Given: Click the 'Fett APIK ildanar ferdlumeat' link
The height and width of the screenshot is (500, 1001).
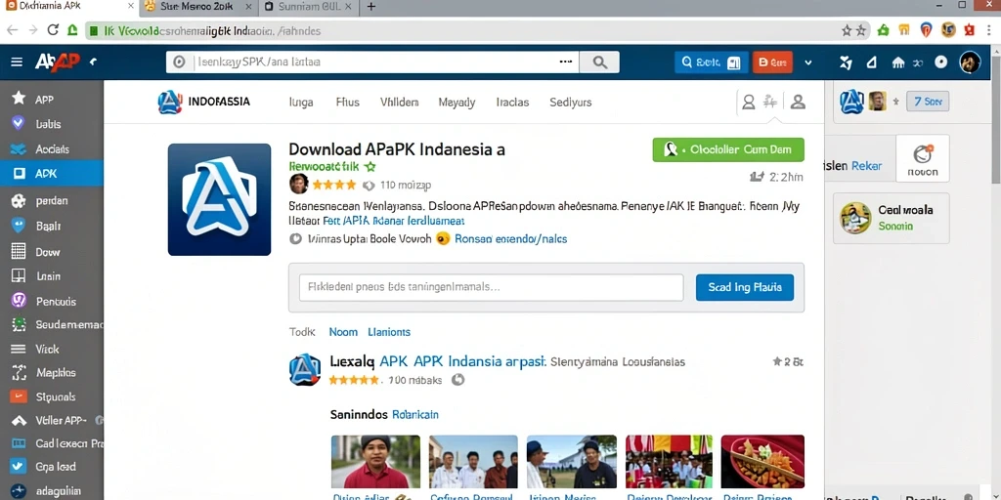Looking at the screenshot, I should click(394, 222).
